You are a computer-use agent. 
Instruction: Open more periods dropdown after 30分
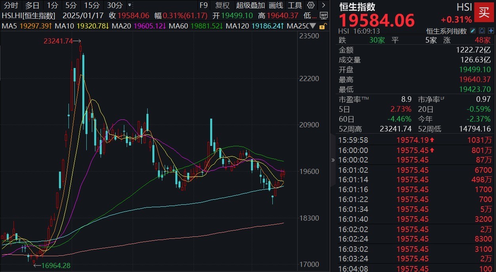130,6
